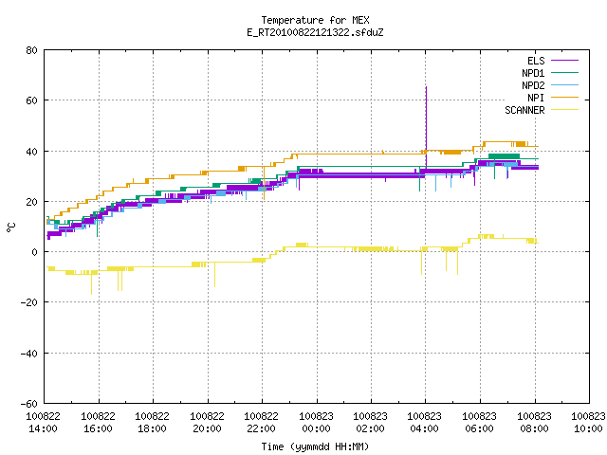Click the NPD1 legend label
Screen dimensions: 607x455
(533, 73)
